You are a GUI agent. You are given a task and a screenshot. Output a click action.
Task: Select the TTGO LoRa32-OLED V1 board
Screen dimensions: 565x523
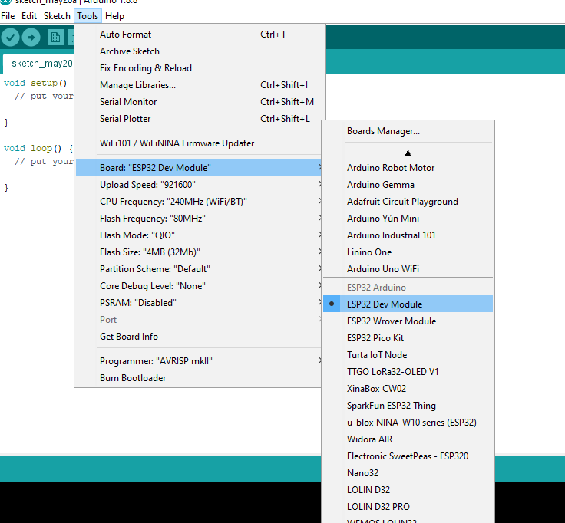(x=408, y=372)
